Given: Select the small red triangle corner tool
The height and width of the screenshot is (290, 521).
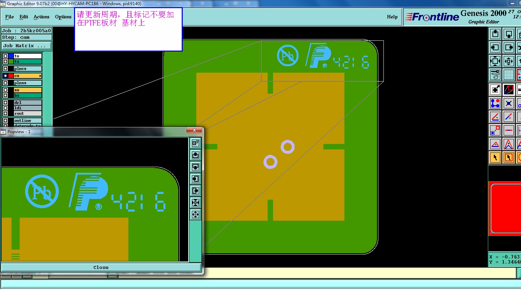Looking at the screenshot, I should (495, 144).
